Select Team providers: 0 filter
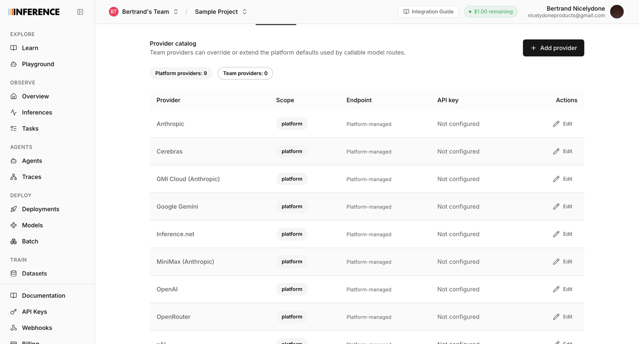Screen dimensions: 639x344 click(x=245, y=73)
